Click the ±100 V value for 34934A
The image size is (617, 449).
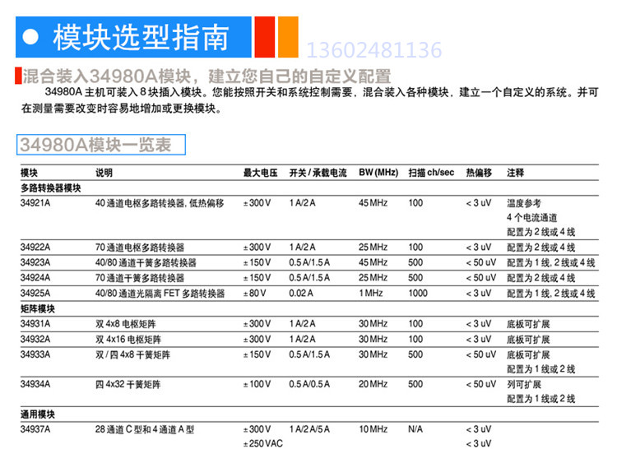tap(257, 384)
